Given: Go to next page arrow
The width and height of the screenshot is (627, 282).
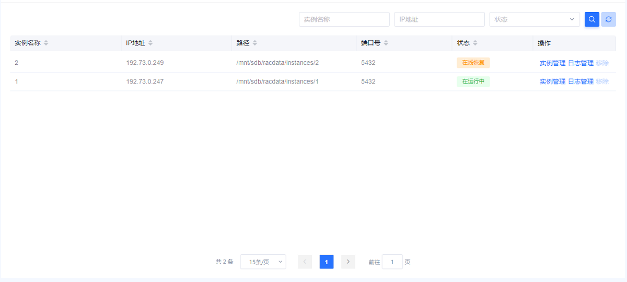Looking at the screenshot, I should click(x=348, y=262).
